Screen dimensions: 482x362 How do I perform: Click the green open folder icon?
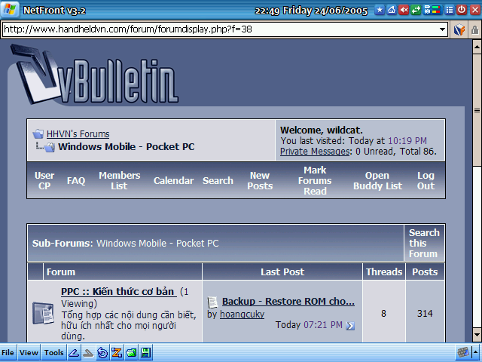[x=131, y=352]
